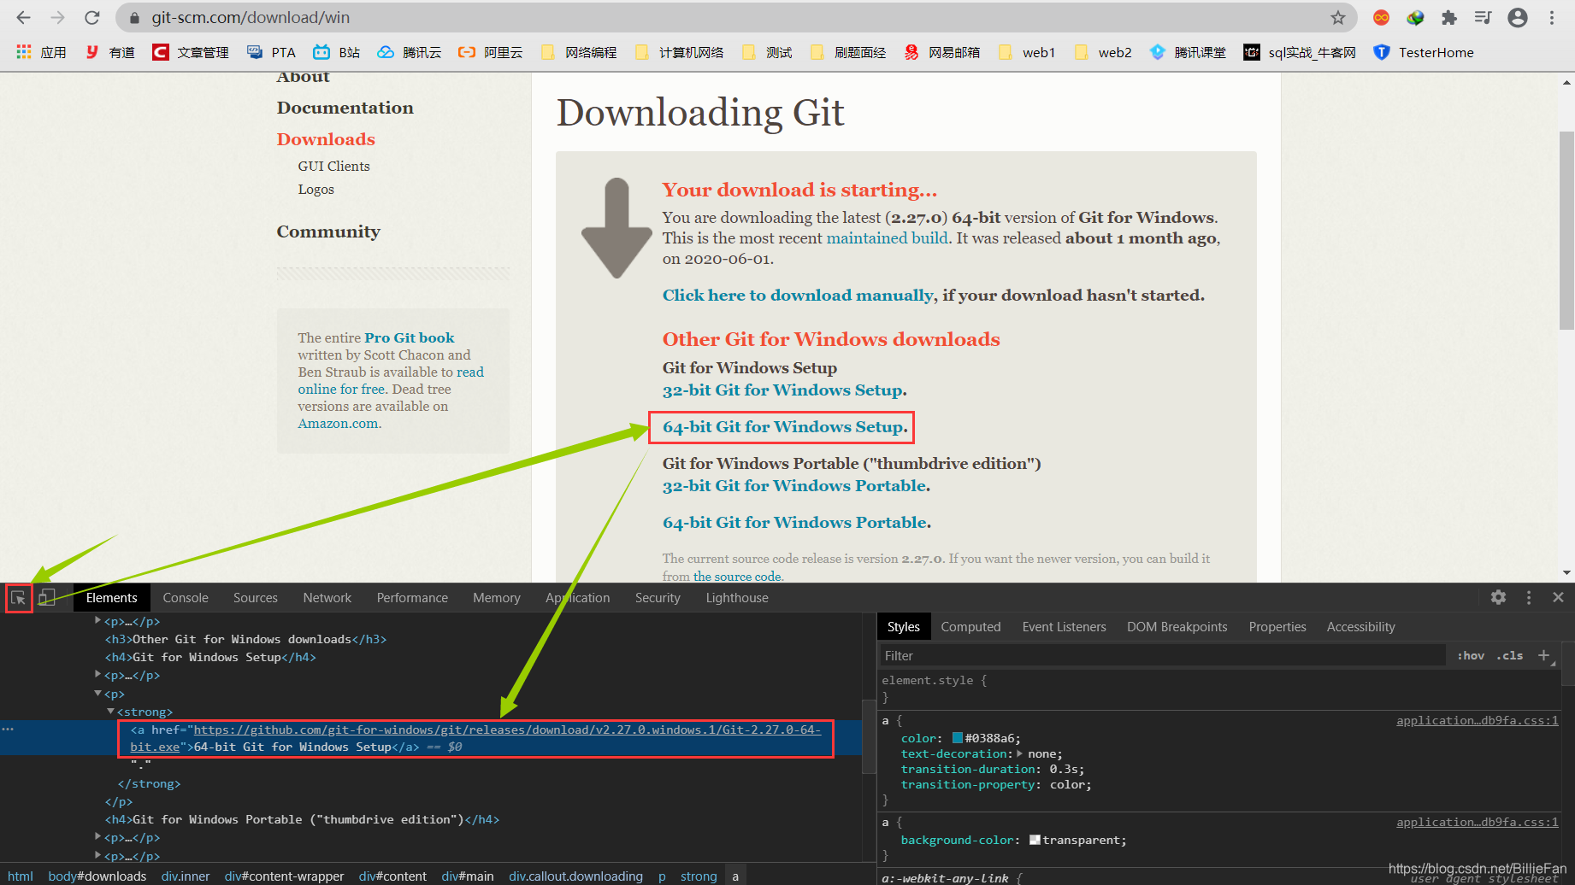Open the Chrome extensions puzzle icon
Viewport: 1575px width, 885px height.
1449,17
